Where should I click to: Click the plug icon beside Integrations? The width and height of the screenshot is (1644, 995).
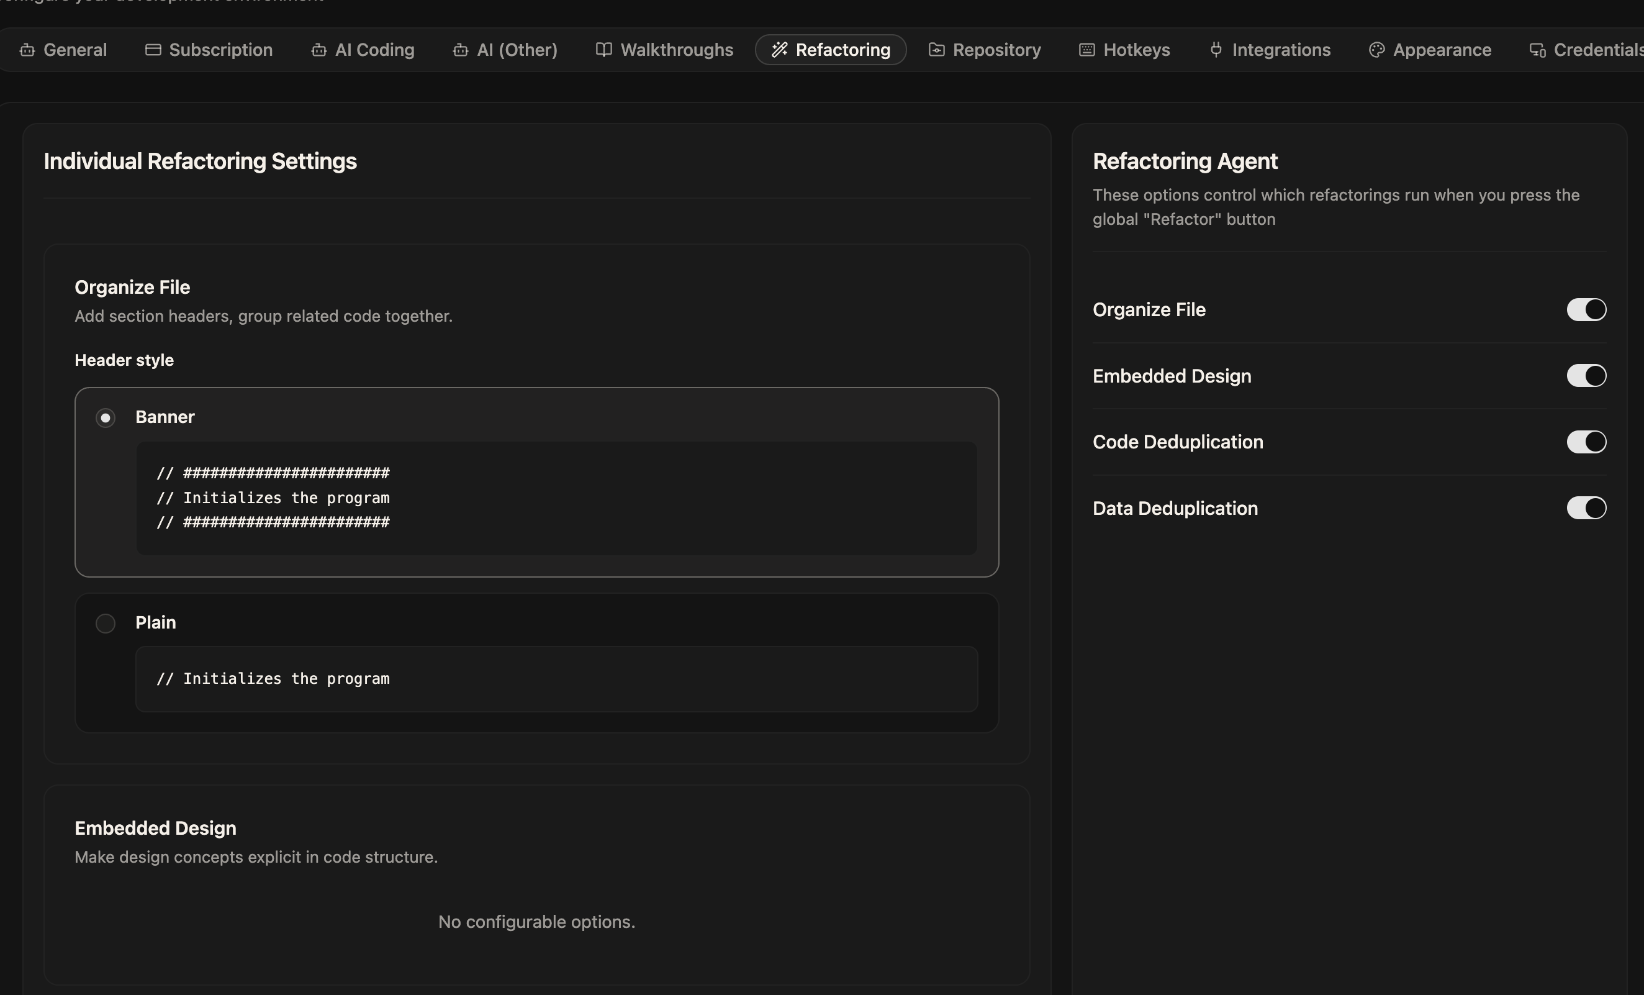coord(1216,50)
